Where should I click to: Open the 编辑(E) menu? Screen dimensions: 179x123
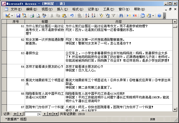coord(32,9)
